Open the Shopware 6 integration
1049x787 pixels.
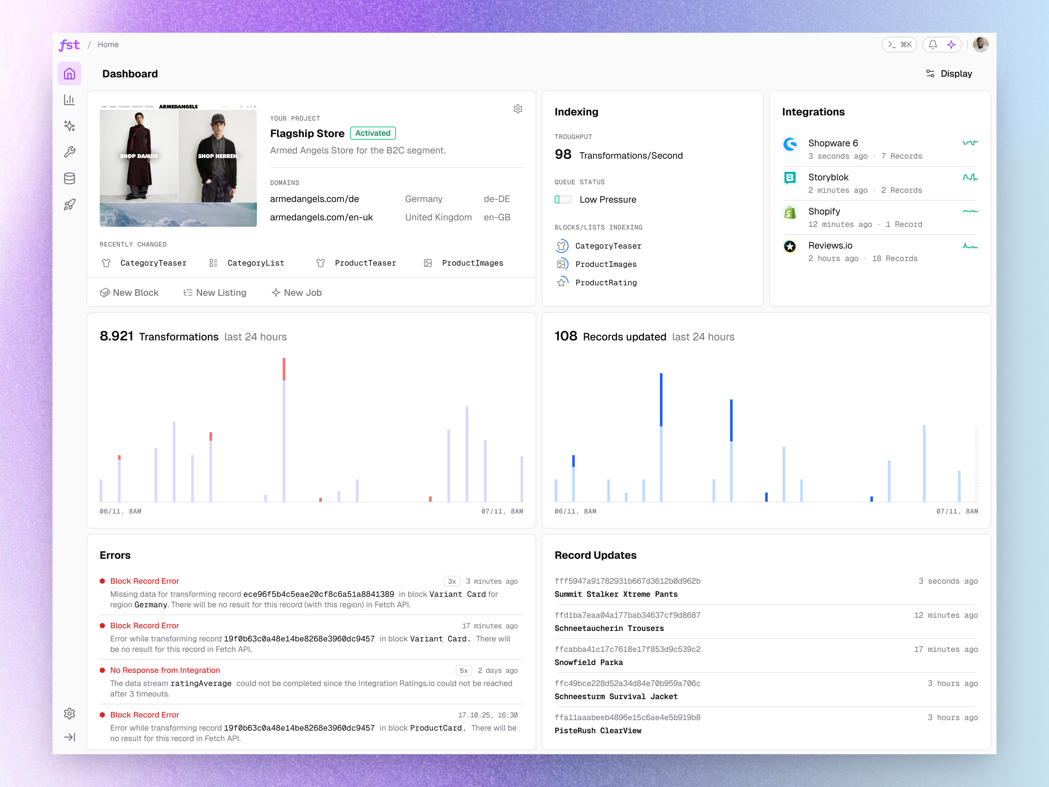pyautogui.click(x=880, y=149)
